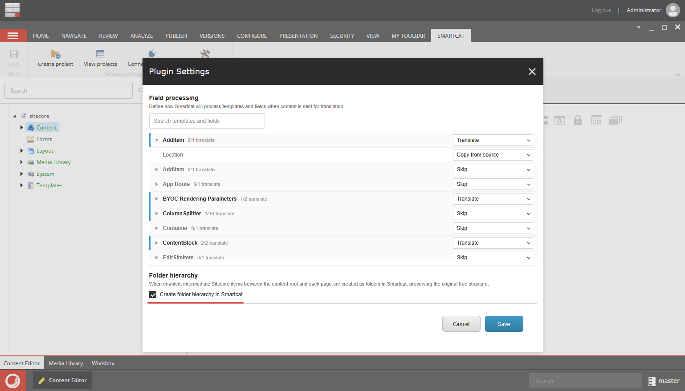685x391 pixels.
Task: Click the master database icon
Action: (x=652, y=381)
